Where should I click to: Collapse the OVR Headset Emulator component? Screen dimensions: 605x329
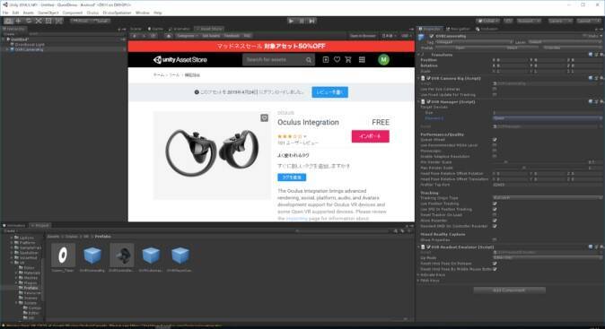419,247
